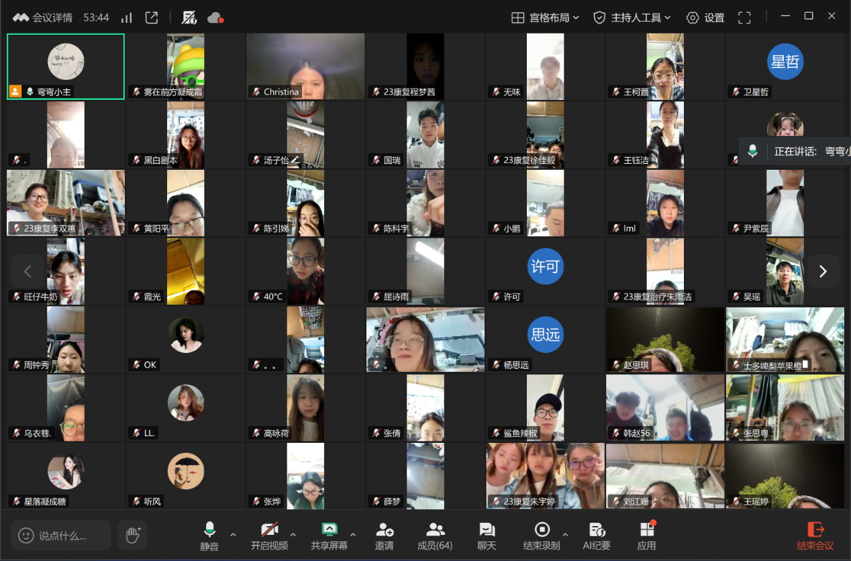Open the 邀请 invite icon
The height and width of the screenshot is (561, 851).
tap(385, 536)
